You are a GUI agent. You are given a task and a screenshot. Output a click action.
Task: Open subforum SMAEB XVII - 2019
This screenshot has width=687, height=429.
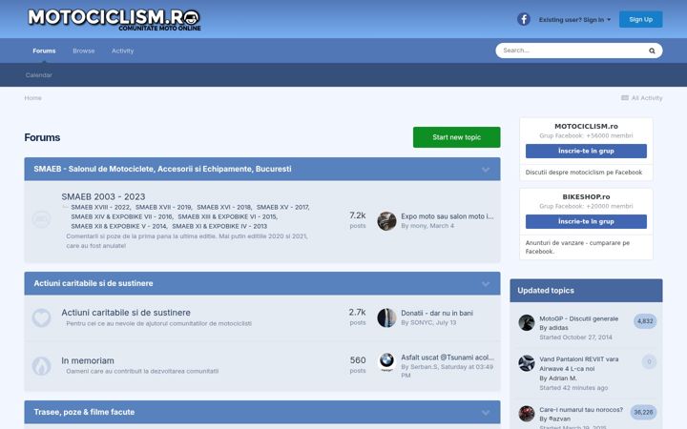click(163, 207)
